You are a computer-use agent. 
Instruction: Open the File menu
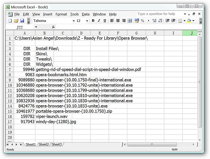pyautogui.click(x=17, y=14)
